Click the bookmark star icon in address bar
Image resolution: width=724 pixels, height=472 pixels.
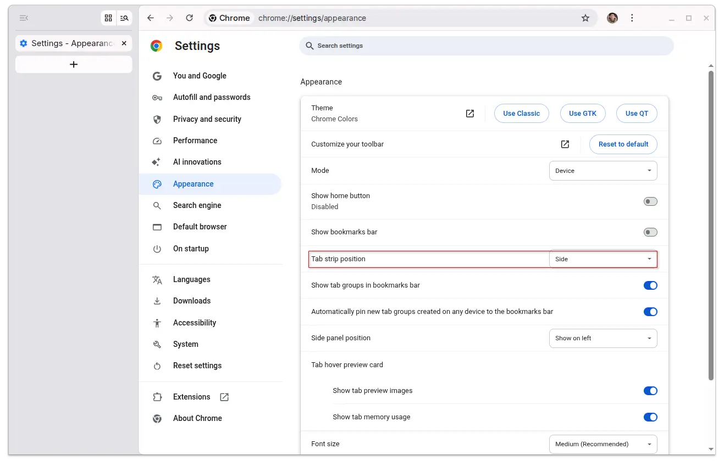[585, 18]
